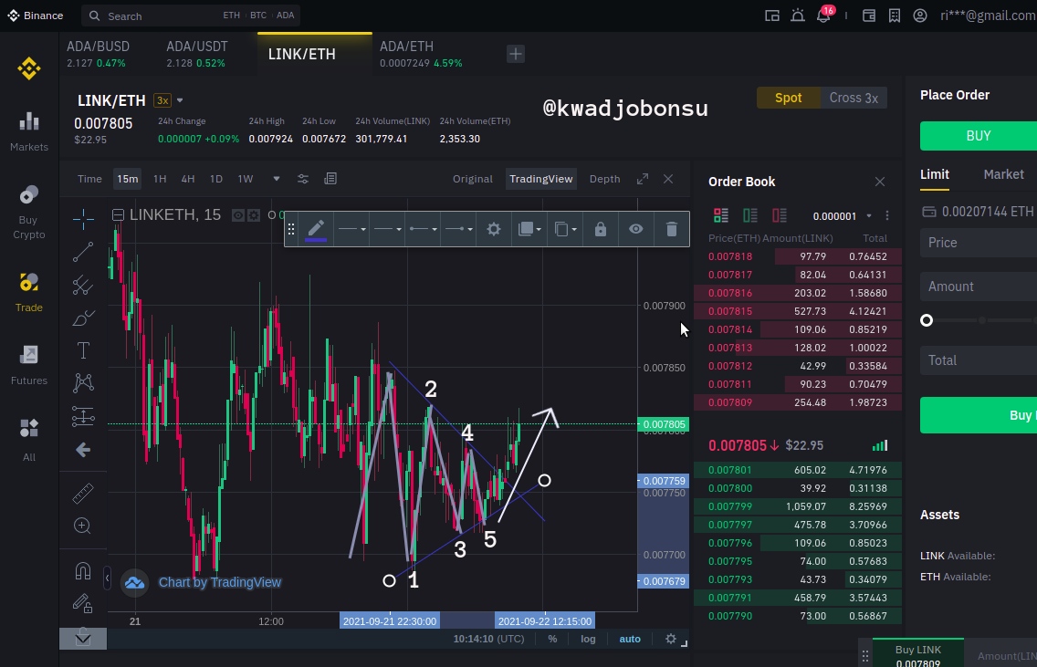Select Spot trading mode
1037x667 pixels.
pyautogui.click(x=789, y=98)
